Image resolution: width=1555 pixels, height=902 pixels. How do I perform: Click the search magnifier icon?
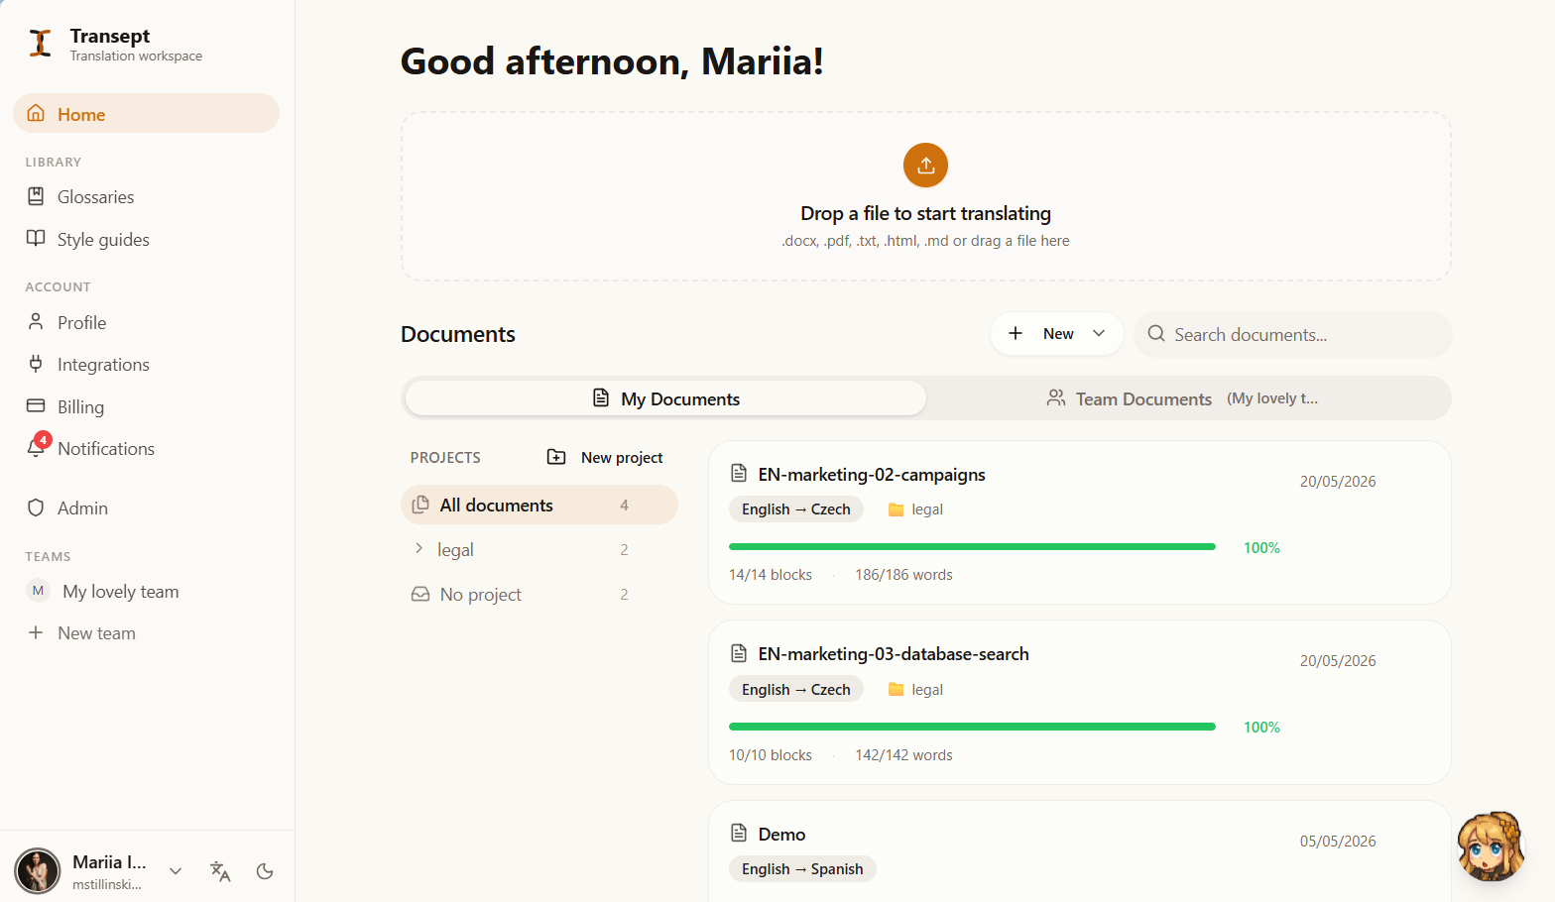click(1156, 334)
